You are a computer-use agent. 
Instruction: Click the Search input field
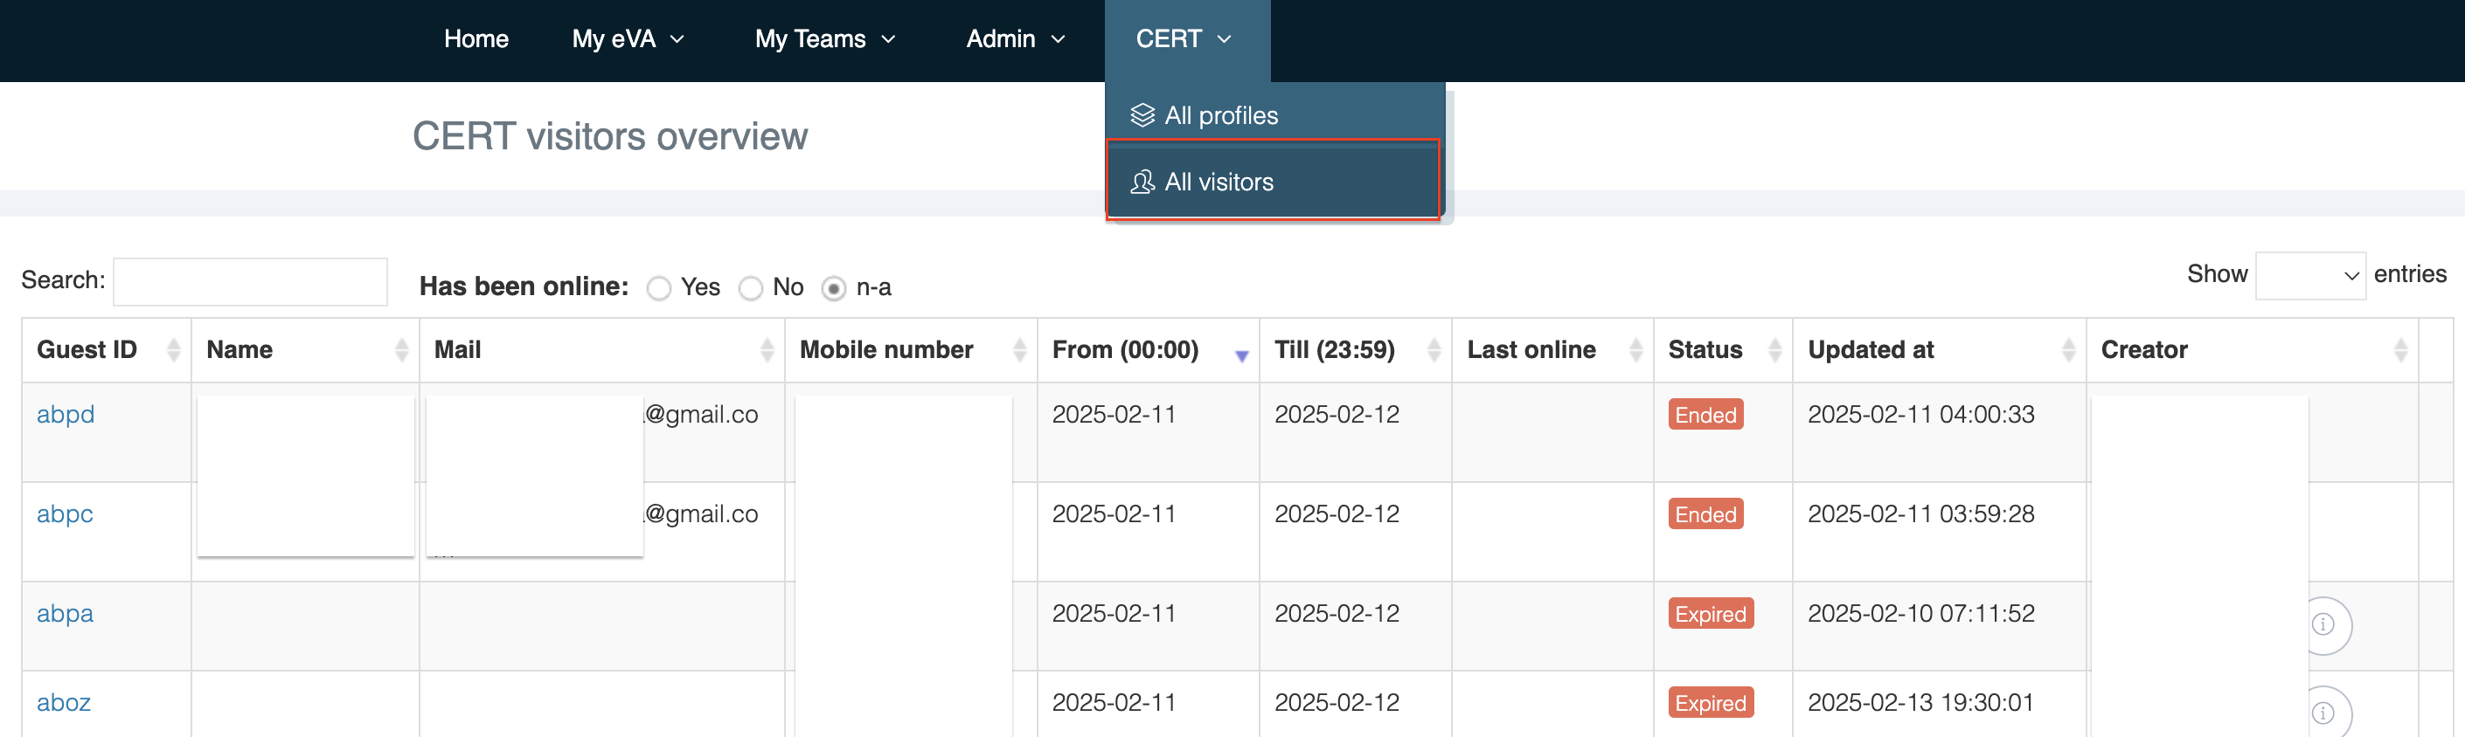[x=250, y=282]
